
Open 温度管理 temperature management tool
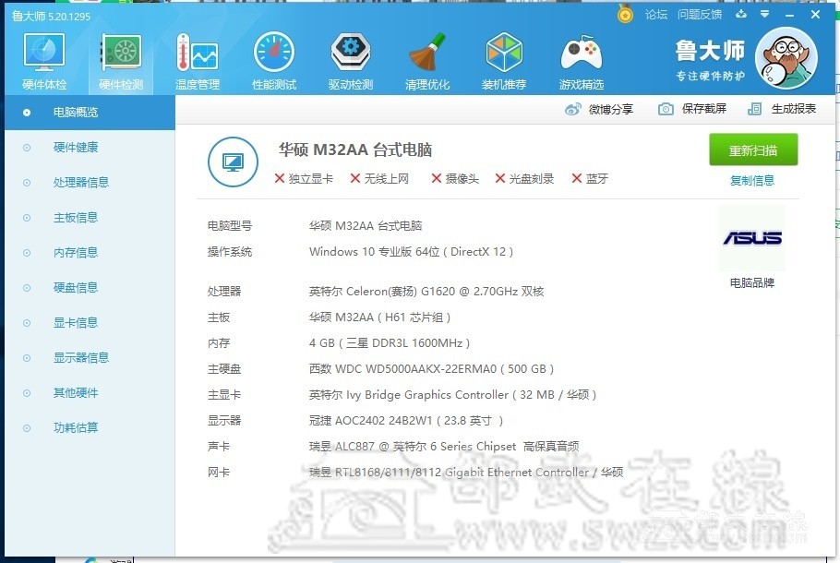tap(197, 55)
